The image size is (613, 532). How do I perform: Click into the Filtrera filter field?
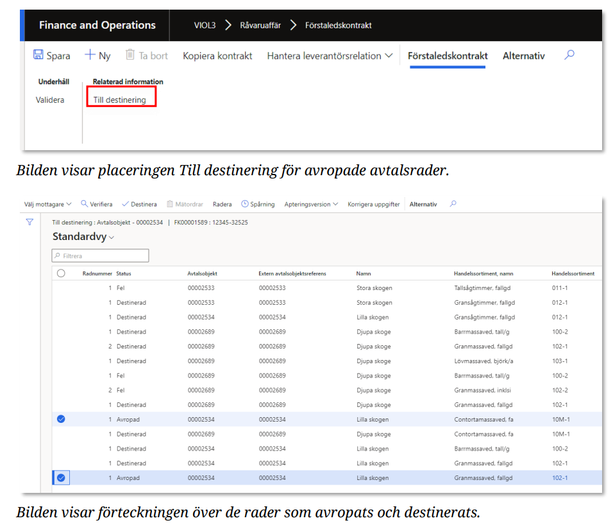pyautogui.click(x=103, y=256)
